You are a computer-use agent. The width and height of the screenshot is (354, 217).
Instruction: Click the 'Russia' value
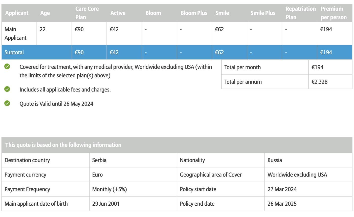click(275, 160)
